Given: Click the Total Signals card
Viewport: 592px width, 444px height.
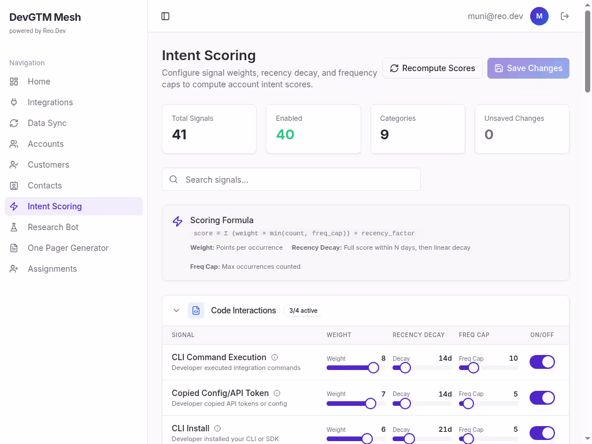Looking at the screenshot, I should pos(209,129).
